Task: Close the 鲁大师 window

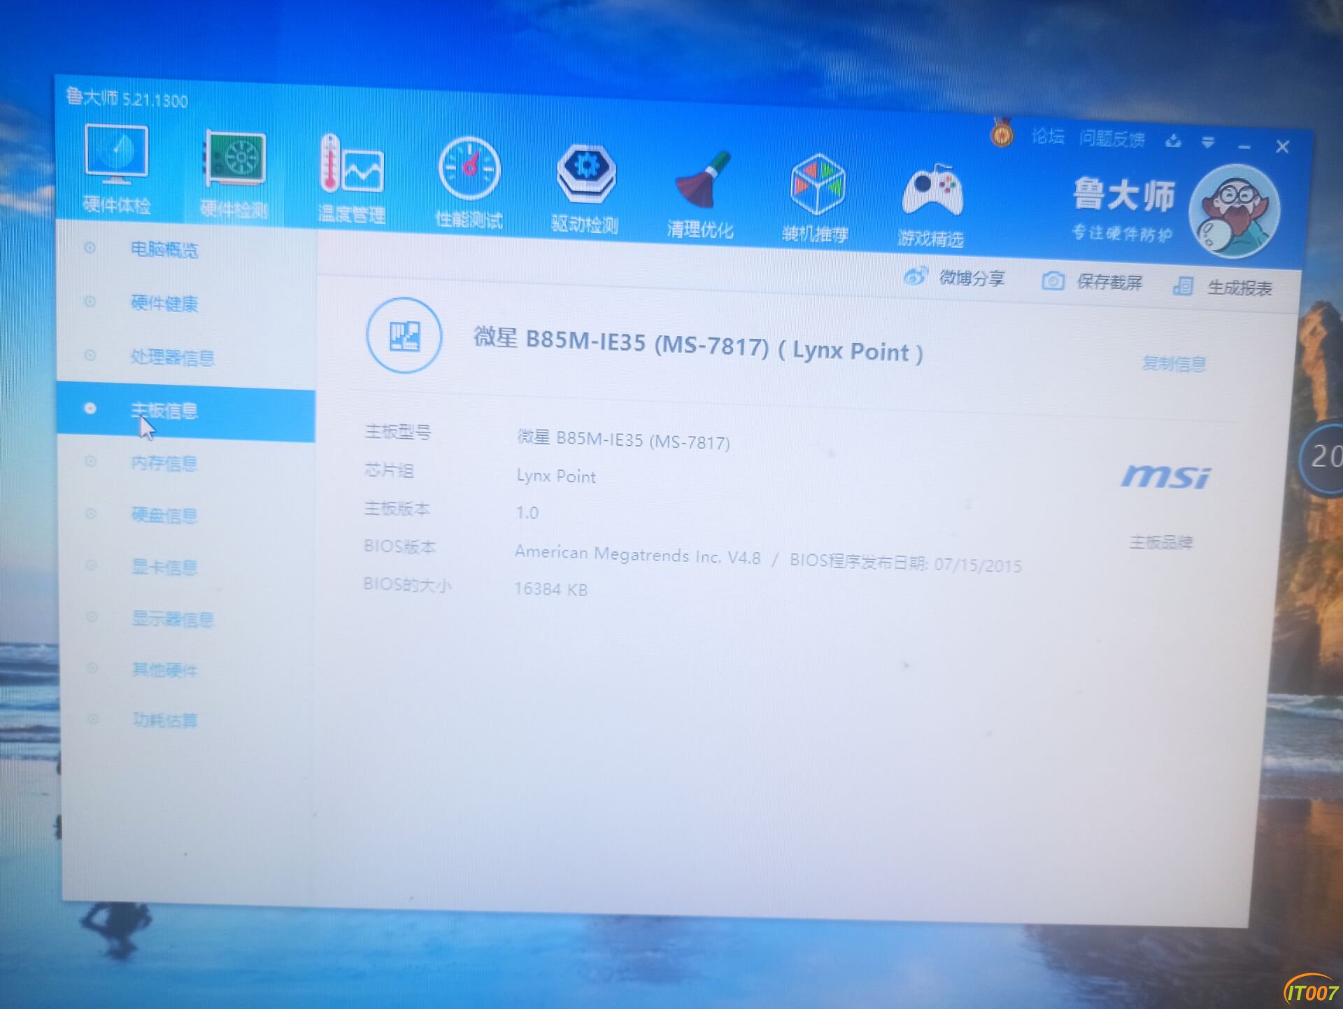Action: (x=1282, y=147)
